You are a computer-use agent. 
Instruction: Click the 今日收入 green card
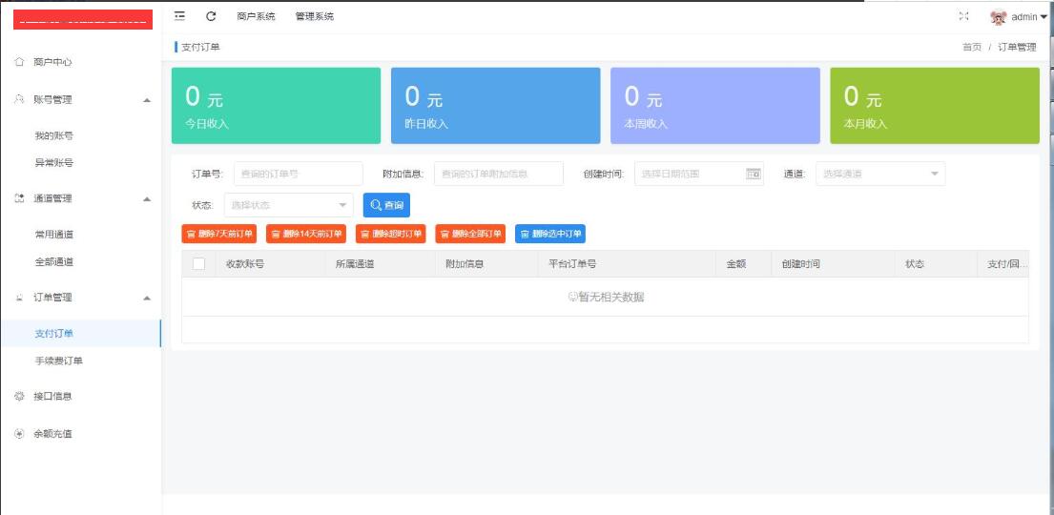tap(277, 106)
